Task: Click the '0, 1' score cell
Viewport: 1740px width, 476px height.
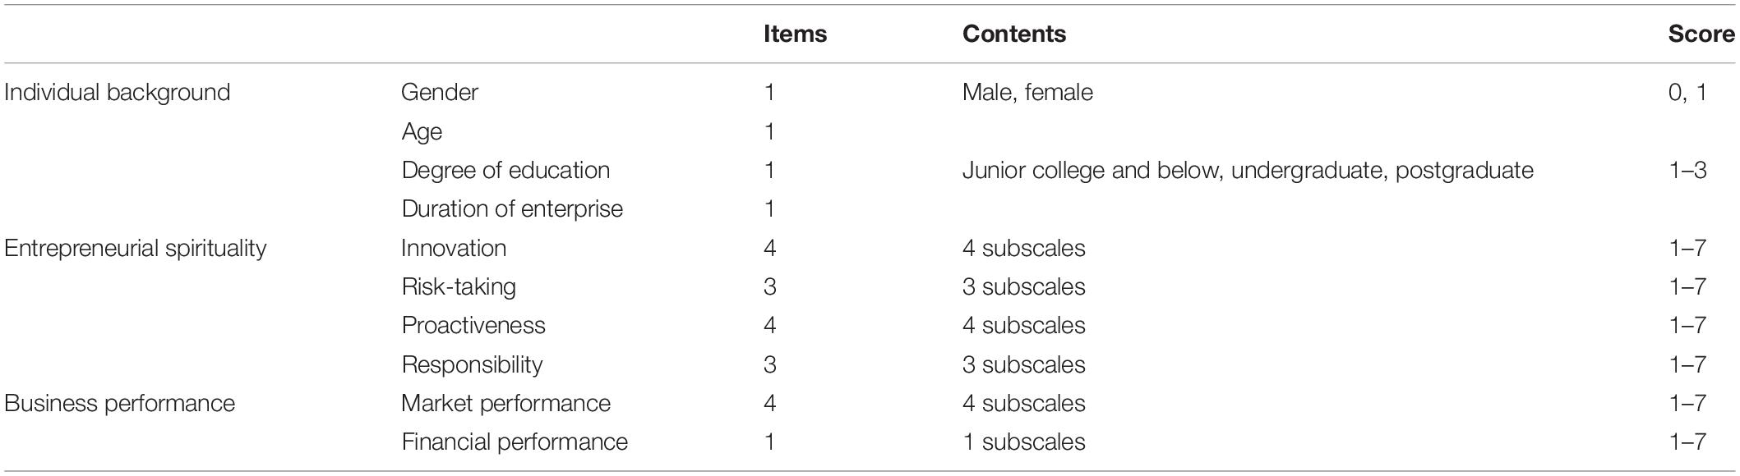Action: (1687, 93)
